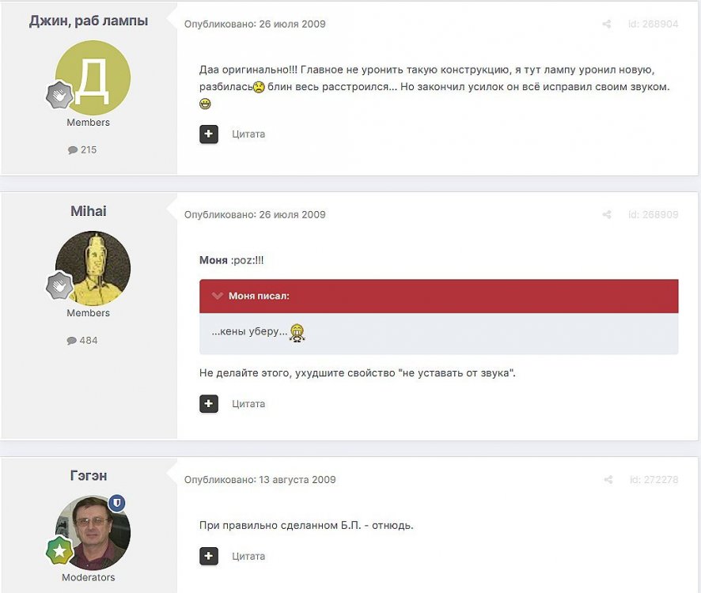The image size is (701, 593).
Task: Click the share icon on post 272278
Action: pos(608,479)
